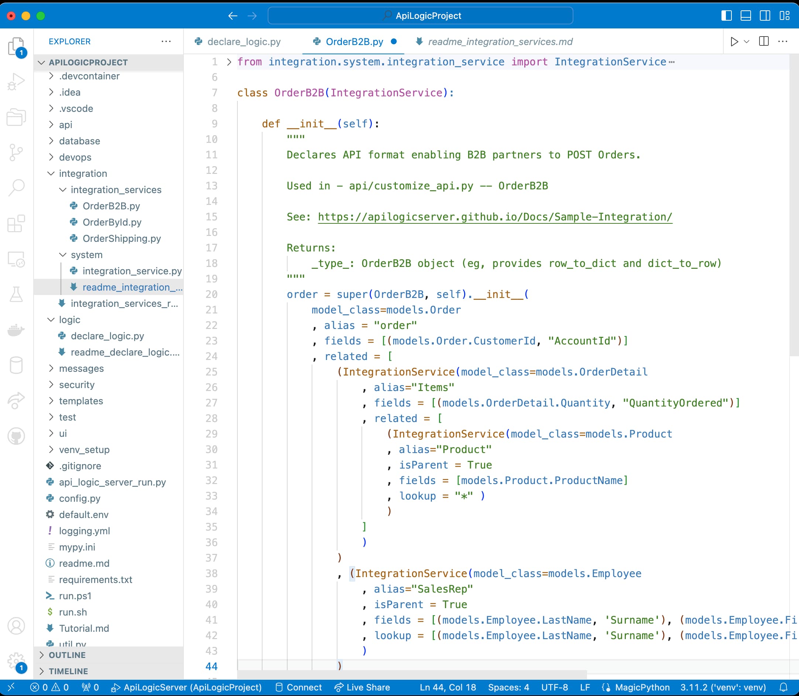This screenshot has height=696, width=799.
Task: Open the Docker view
Action: 16,330
